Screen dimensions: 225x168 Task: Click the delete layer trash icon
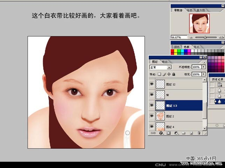(199, 133)
